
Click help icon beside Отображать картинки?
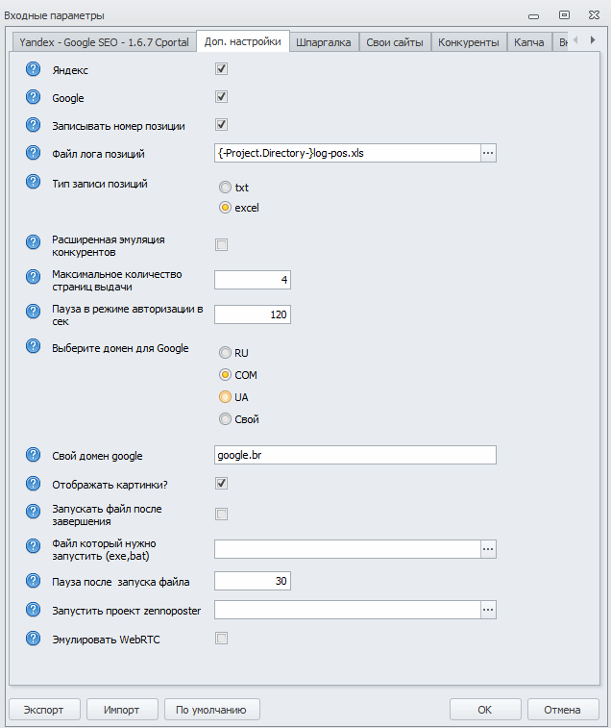pos(34,483)
